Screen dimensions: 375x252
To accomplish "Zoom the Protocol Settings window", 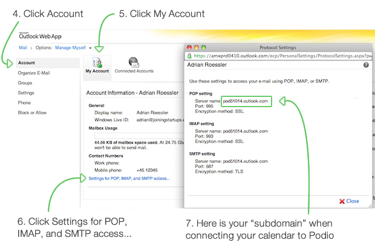I will [x=203, y=47].
